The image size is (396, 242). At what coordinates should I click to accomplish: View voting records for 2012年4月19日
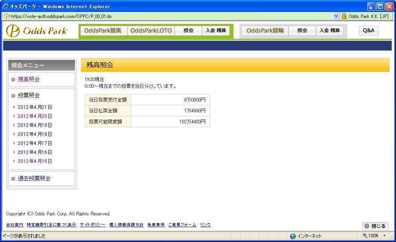[35, 125]
